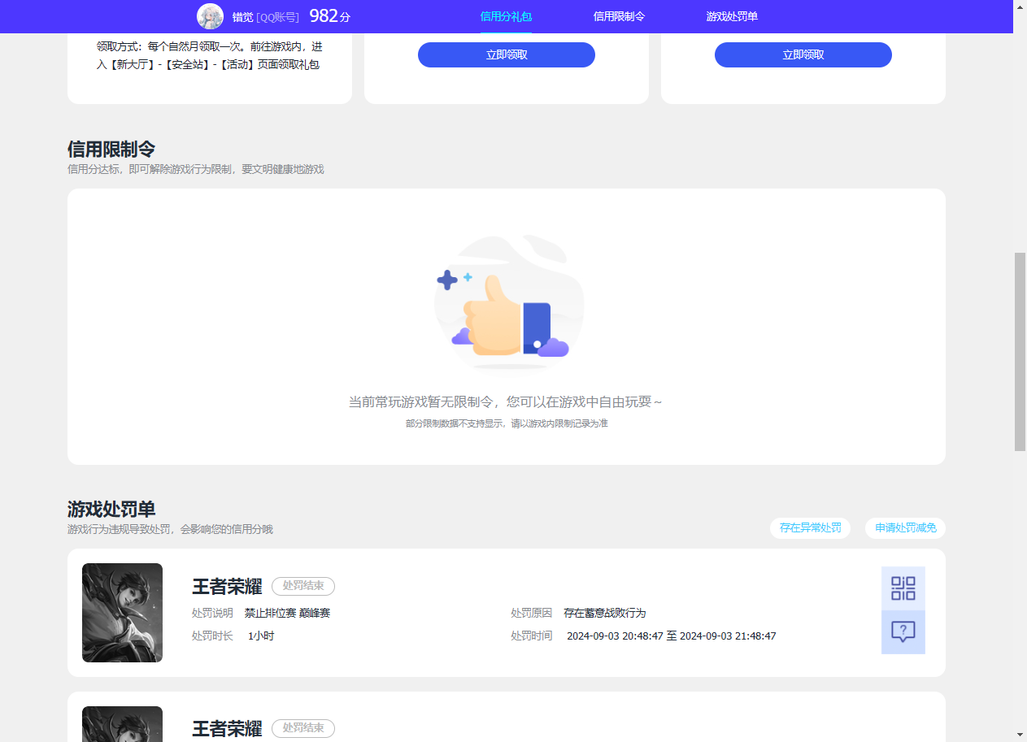The height and width of the screenshot is (742, 1027).
Task: Click the right 立即领取 button
Action: 803,54
